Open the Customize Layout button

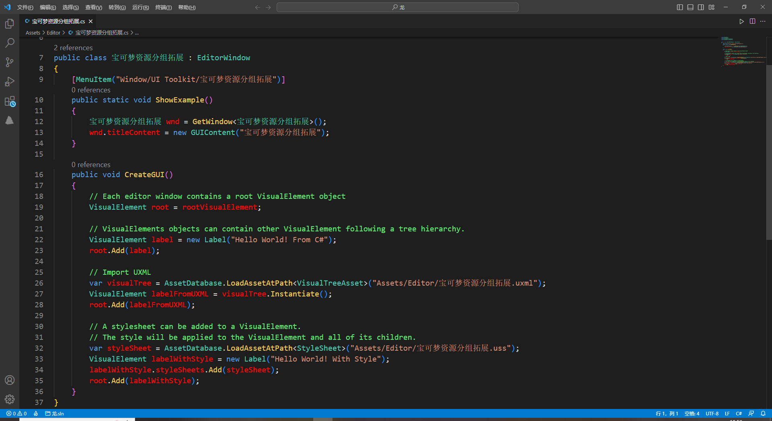pos(712,7)
